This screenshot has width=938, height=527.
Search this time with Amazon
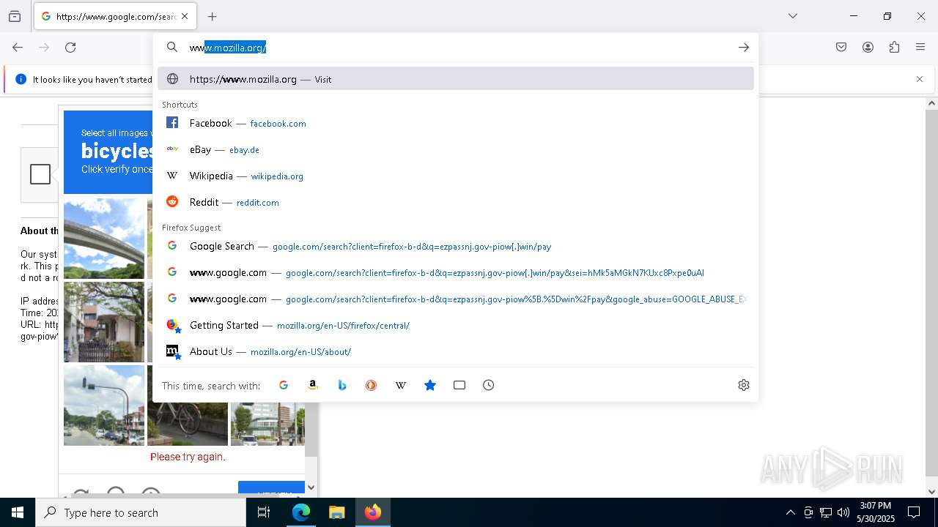[313, 385]
